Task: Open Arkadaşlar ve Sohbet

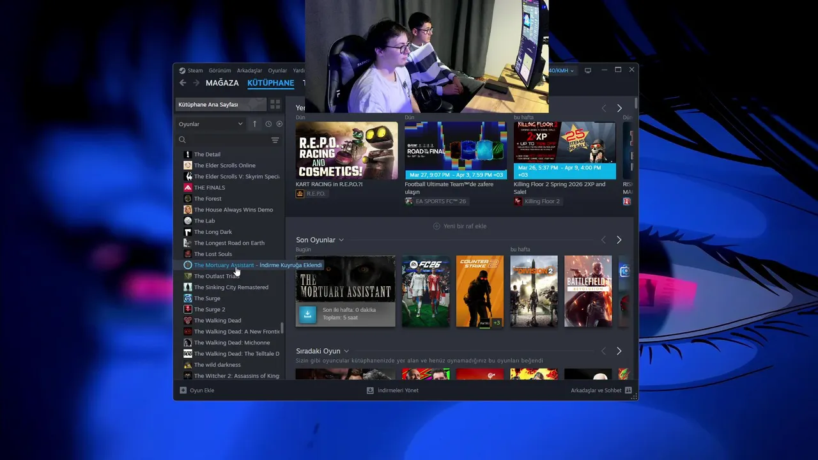Action: pos(601,390)
